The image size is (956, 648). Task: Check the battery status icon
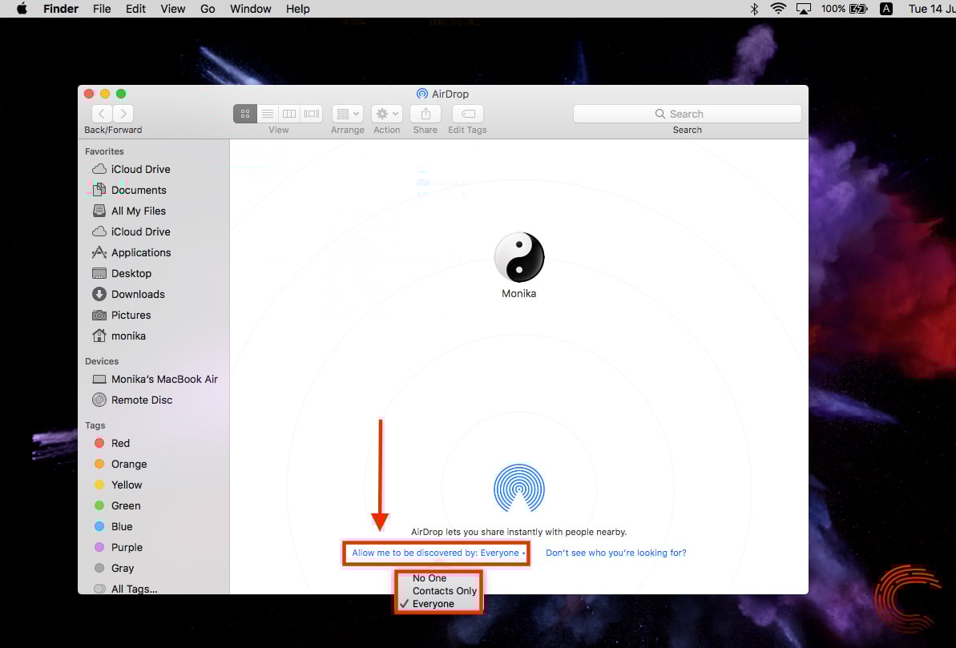click(858, 9)
